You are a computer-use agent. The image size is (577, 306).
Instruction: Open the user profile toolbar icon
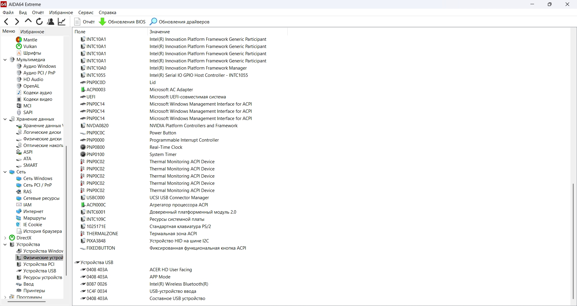click(50, 22)
